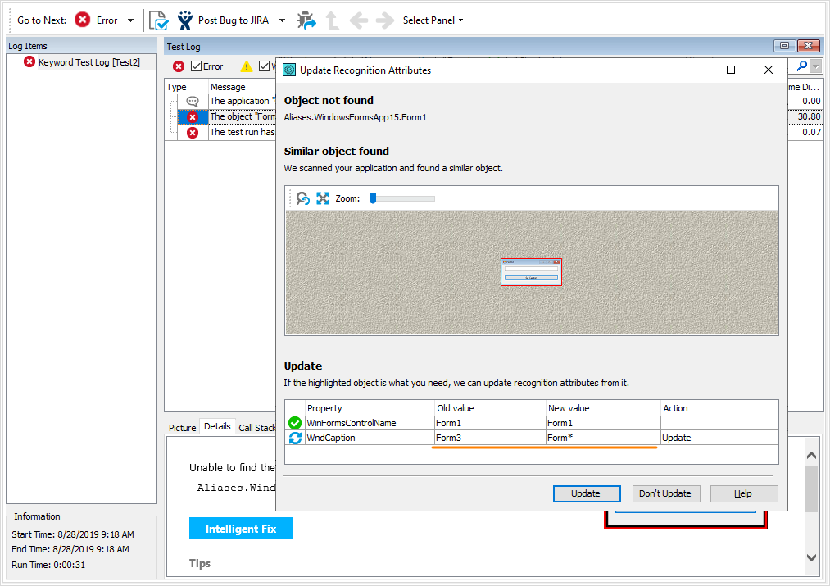The width and height of the screenshot is (830, 586).
Task: Click the message balloon icon in the log row
Action: coord(191,101)
